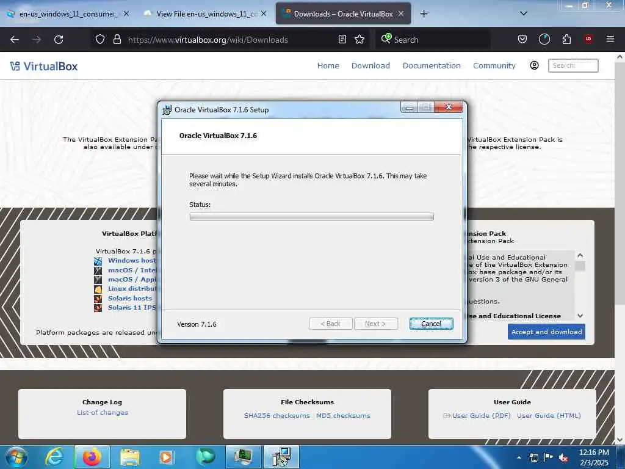Open the green globe app in taskbar
625x469 pixels.
(x=206, y=457)
